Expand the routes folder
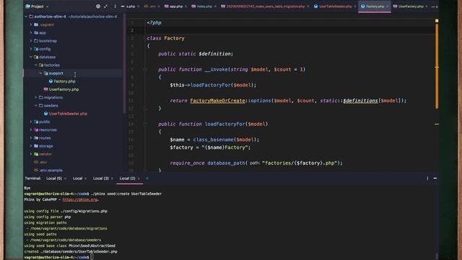This screenshot has width=462, height=260. click(31, 138)
